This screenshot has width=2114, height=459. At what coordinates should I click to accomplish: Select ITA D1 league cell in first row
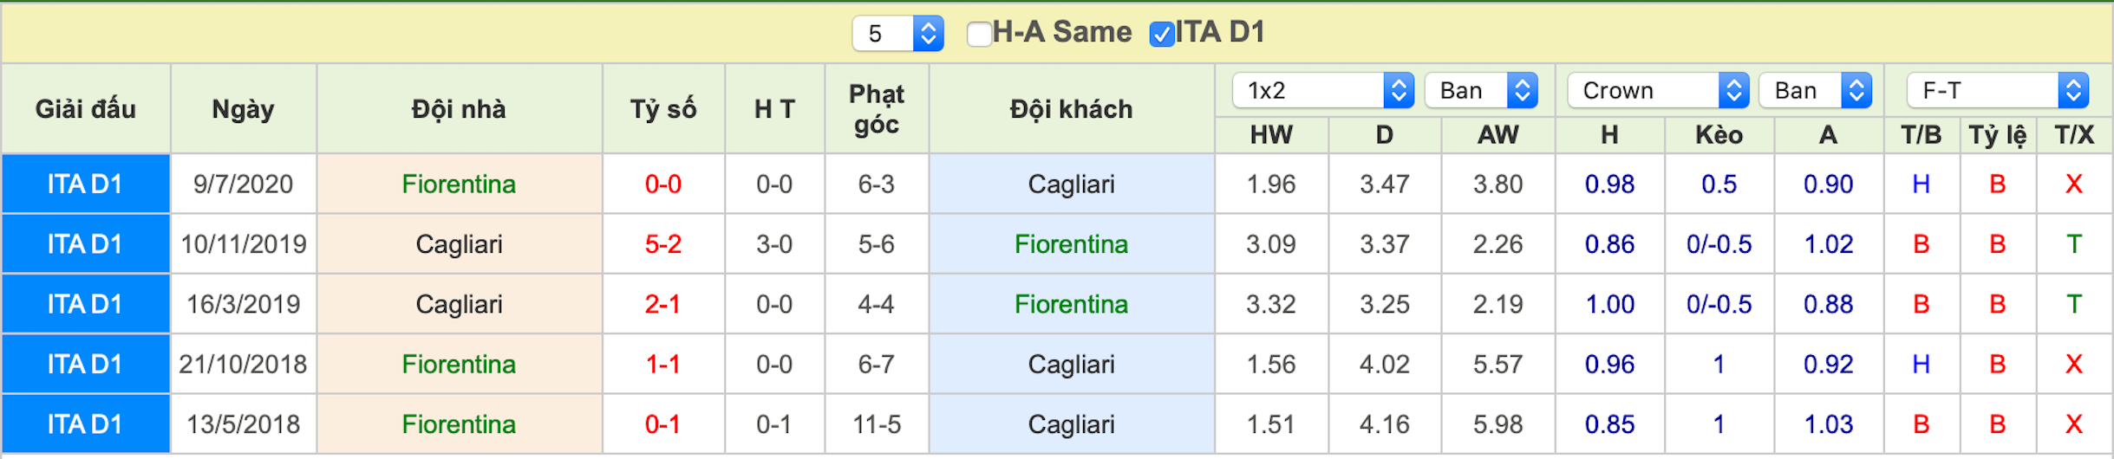click(x=86, y=184)
